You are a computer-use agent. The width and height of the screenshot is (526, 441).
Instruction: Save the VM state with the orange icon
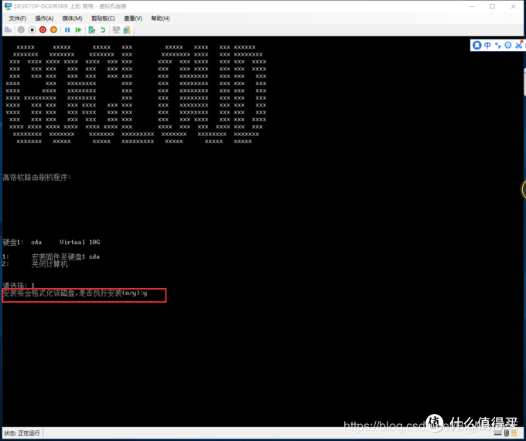(53, 30)
